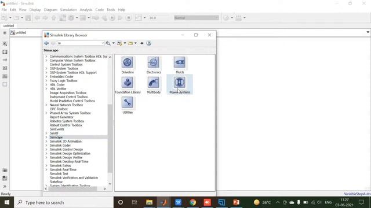Click the Area box icon in left palette
This screenshot has height=208, width=371.
click(x=5, y=84)
